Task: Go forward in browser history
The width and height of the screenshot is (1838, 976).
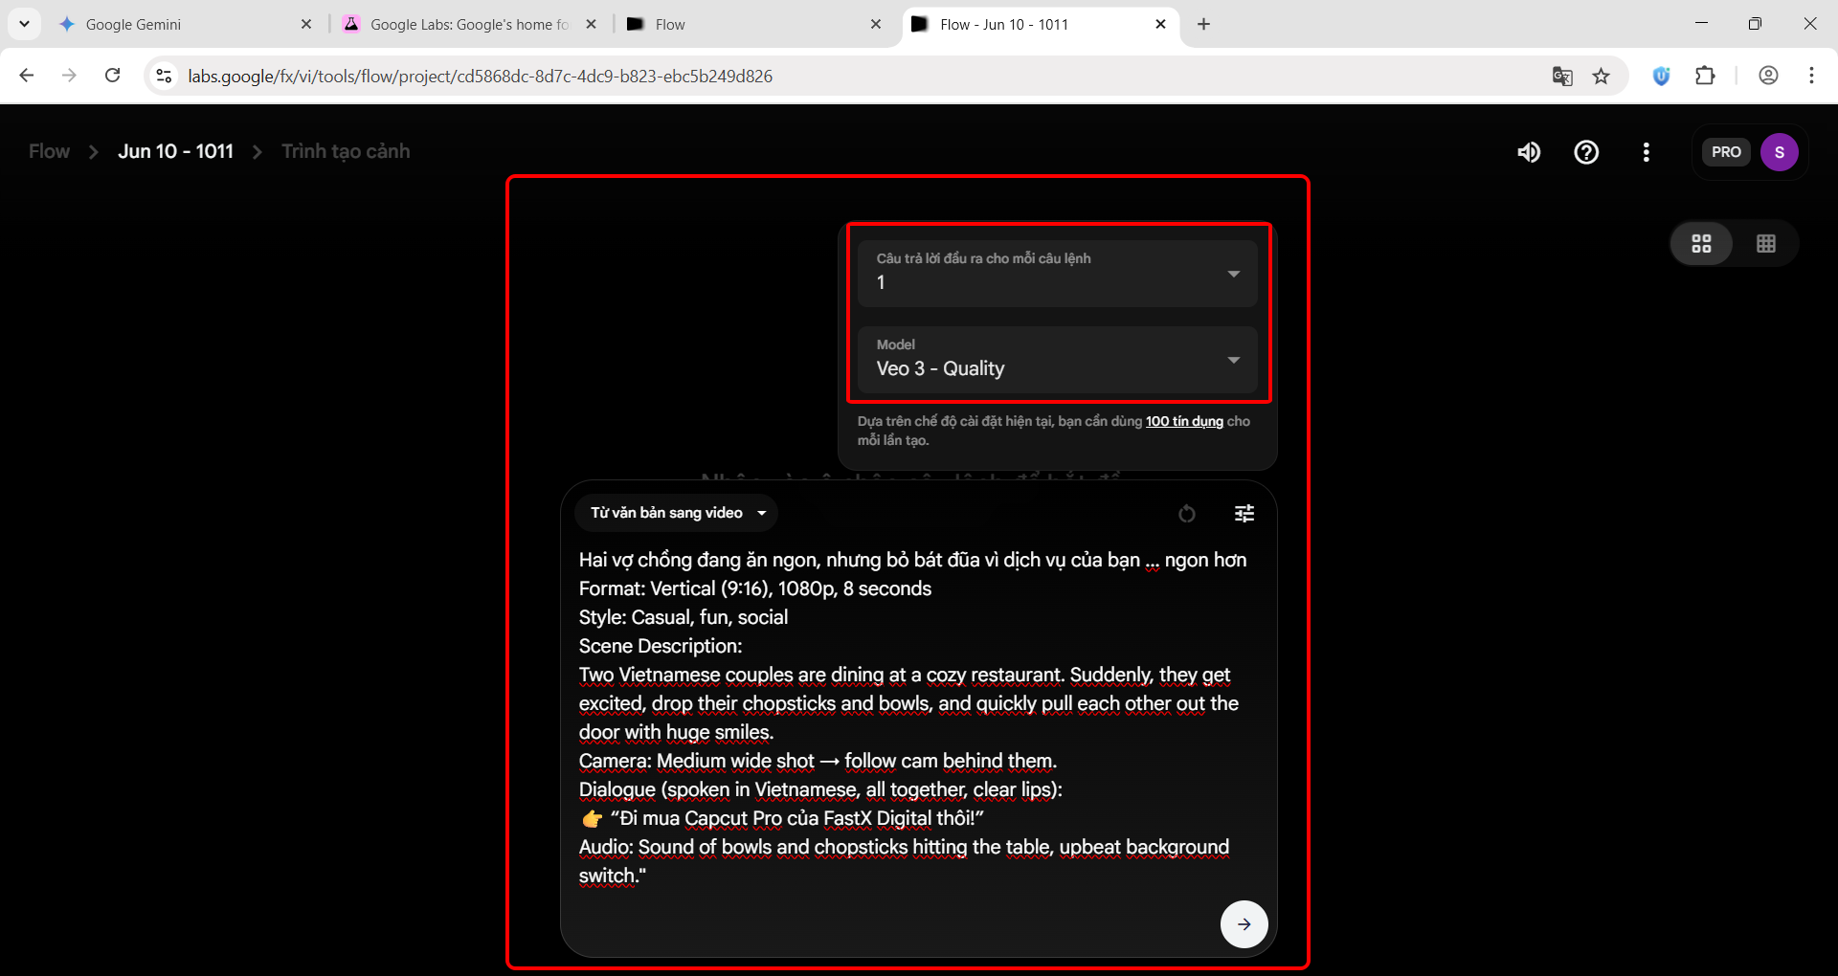Action: [x=69, y=76]
